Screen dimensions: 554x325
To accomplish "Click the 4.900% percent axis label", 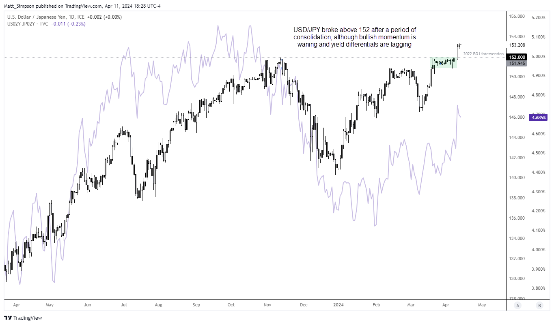I will coord(539,76).
